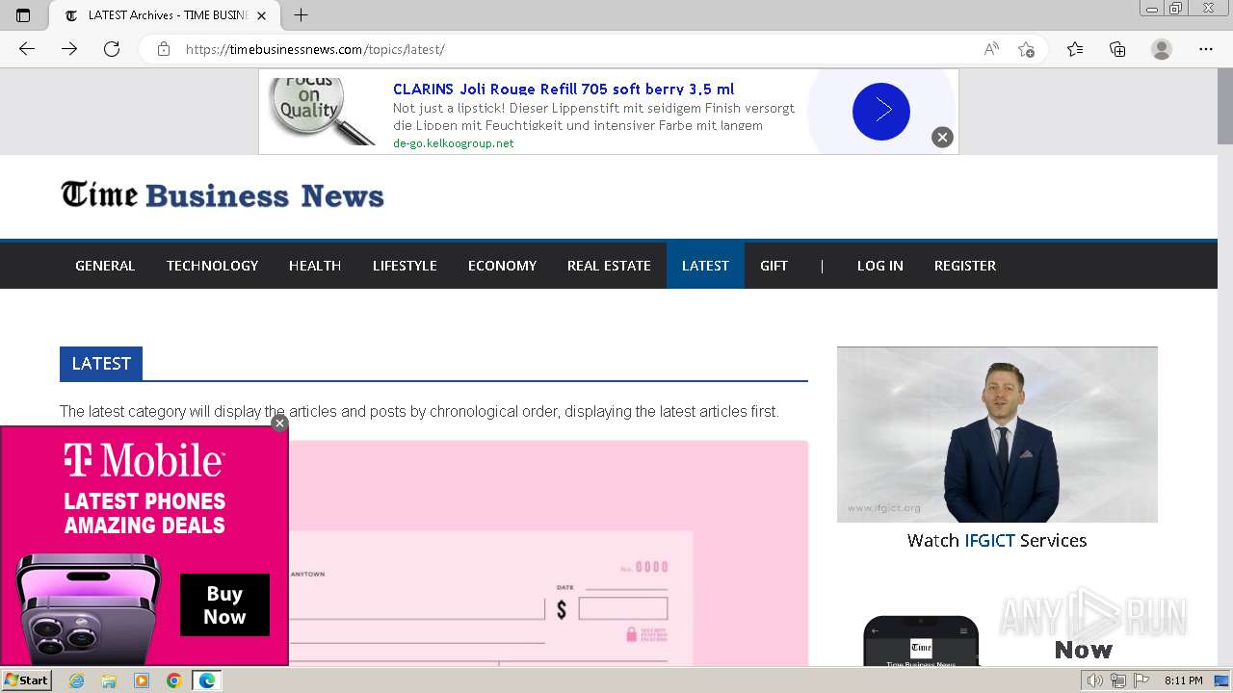Open the TECHNOLOGY menu
Viewport: 1233px width, 693px height.
pyautogui.click(x=212, y=266)
